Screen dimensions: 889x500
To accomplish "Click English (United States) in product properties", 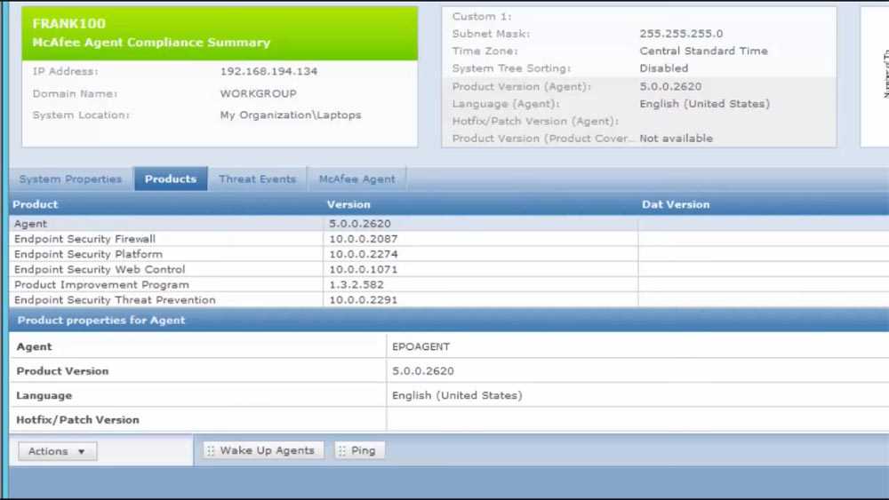I will [x=457, y=396].
